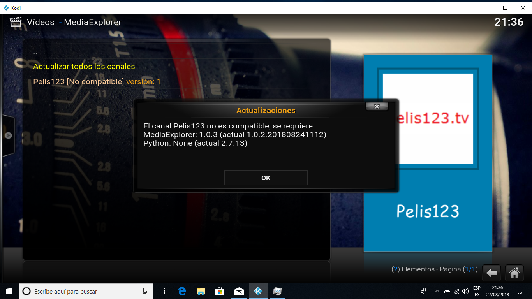This screenshot has width=532, height=299.
Task: Open the Mail app from the taskbar
Action: (x=239, y=291)
